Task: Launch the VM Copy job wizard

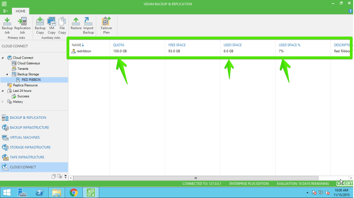Action: pyautogui.click(x=52, y=26)
